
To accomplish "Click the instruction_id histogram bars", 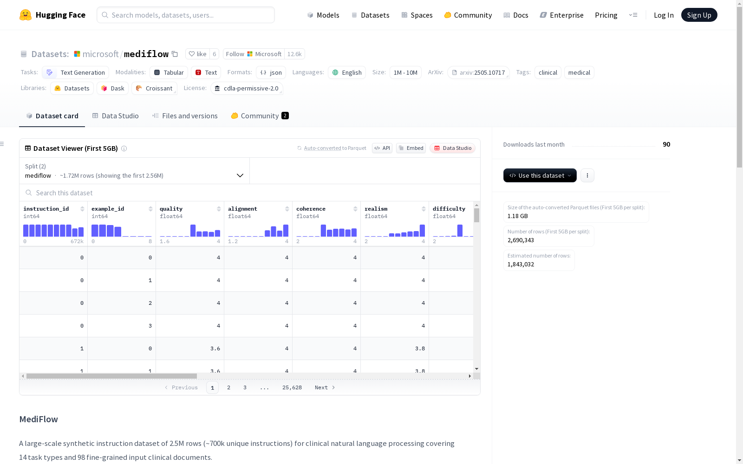I will (x=53, y=231).
